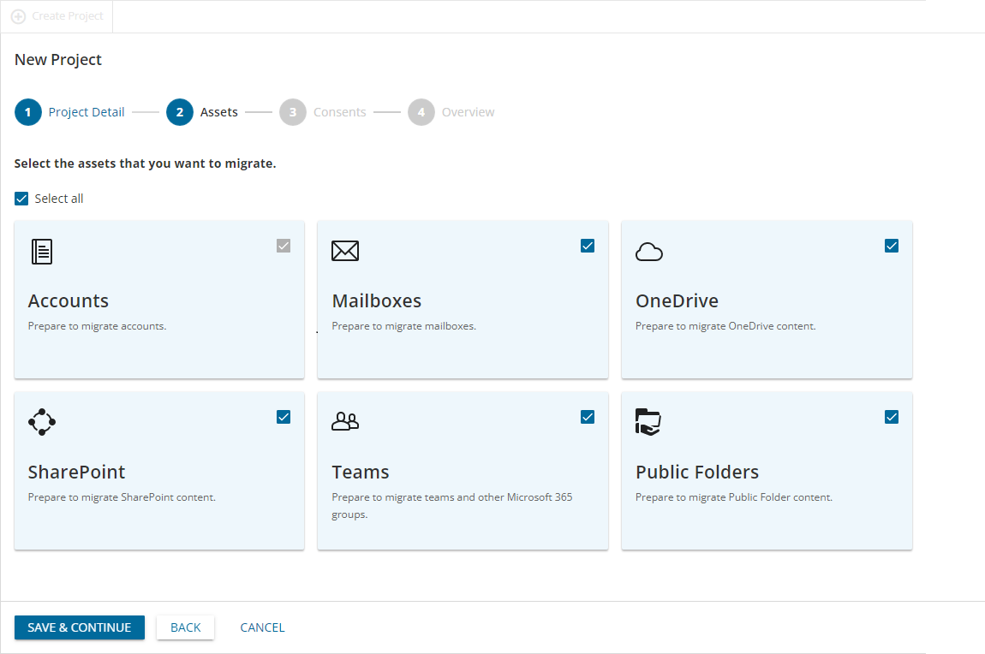The image size is (985, 654).
Task: Jump to step 3 Consents
Action: click(x=339, y=112)
